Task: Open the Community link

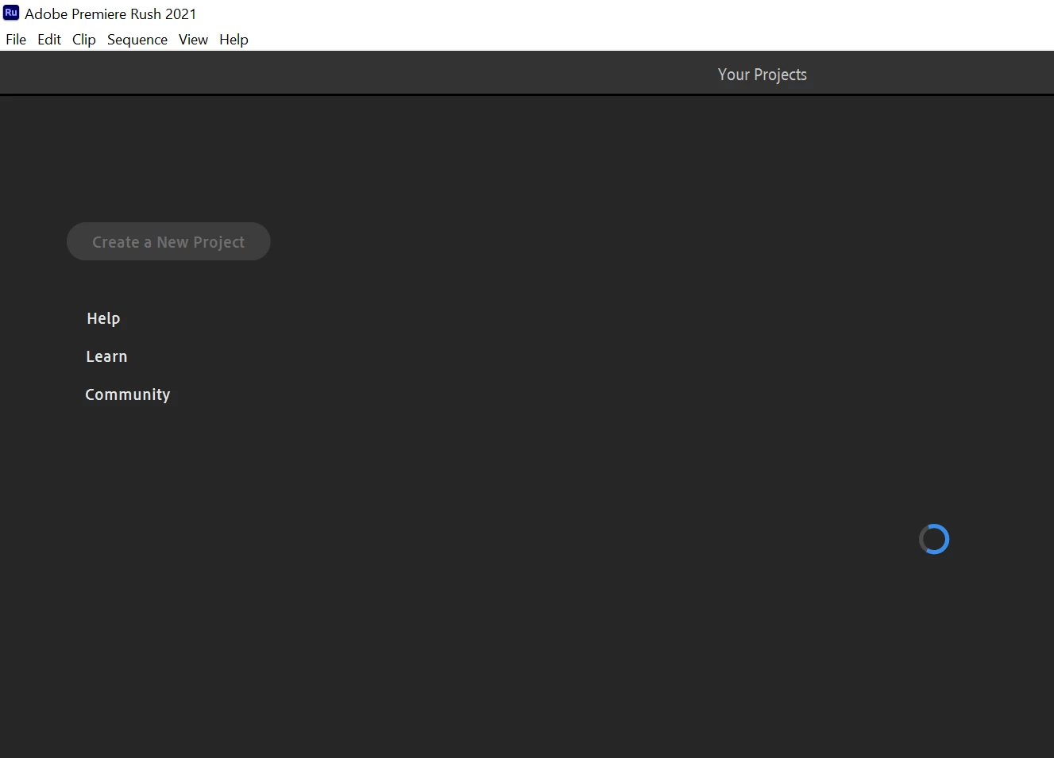Action: coord(128,394)
